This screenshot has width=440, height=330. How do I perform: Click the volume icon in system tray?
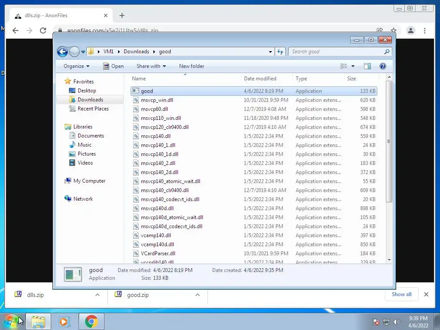396,322
